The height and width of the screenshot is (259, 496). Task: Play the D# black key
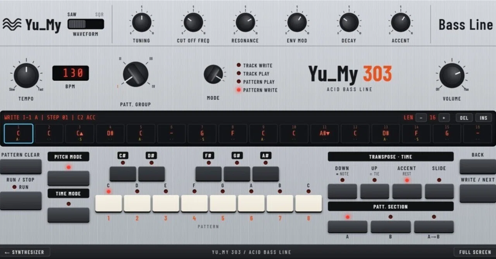coord(152,174)
